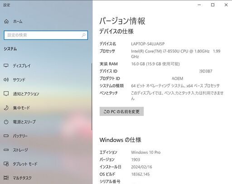Click device ID value ending 9D3B7
Image resolution: width=232 pixels, height=184 pixels.
(x=206, y=71)
